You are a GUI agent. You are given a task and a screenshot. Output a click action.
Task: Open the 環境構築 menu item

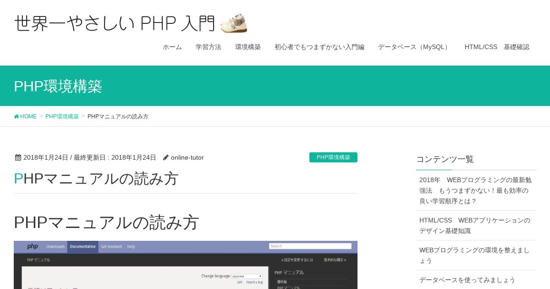point(248,47)
